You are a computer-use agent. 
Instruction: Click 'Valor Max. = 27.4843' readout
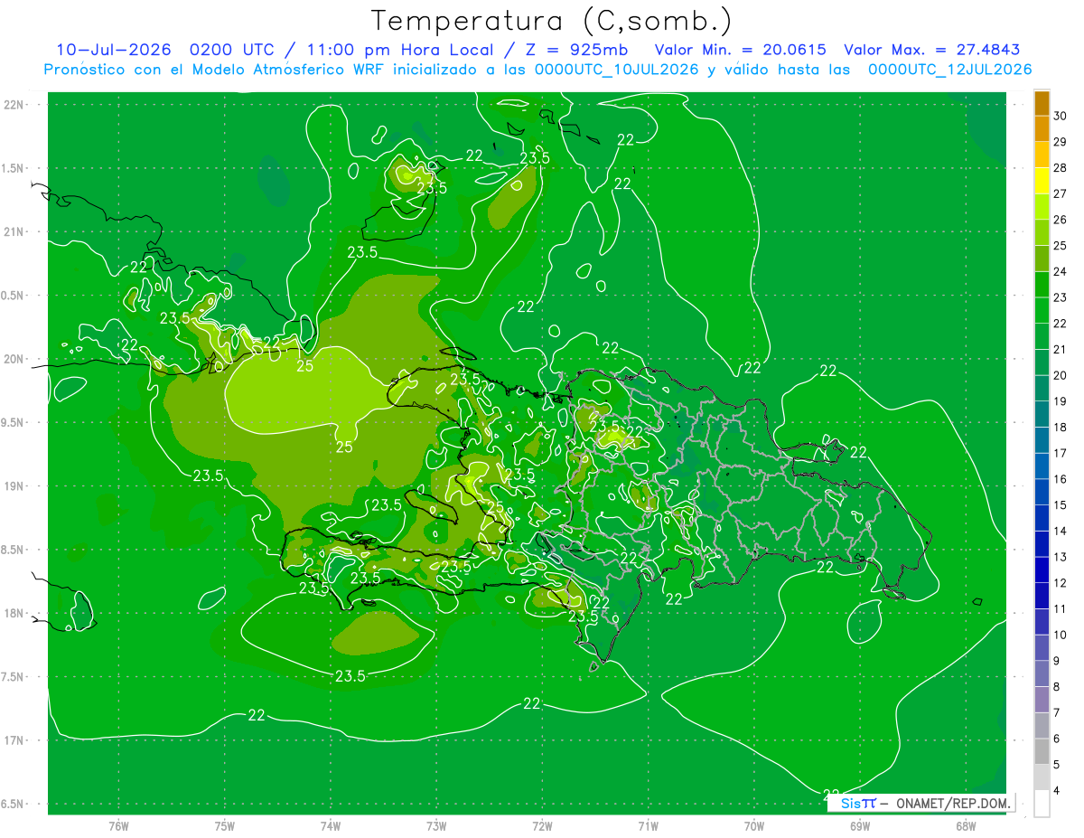[934, 50]
